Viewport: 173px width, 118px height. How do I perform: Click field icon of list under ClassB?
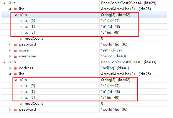pos(15,75)
